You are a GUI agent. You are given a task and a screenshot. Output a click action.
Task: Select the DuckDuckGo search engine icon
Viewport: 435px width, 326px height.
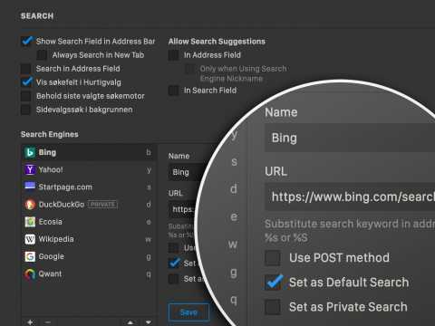pos(30,205)
